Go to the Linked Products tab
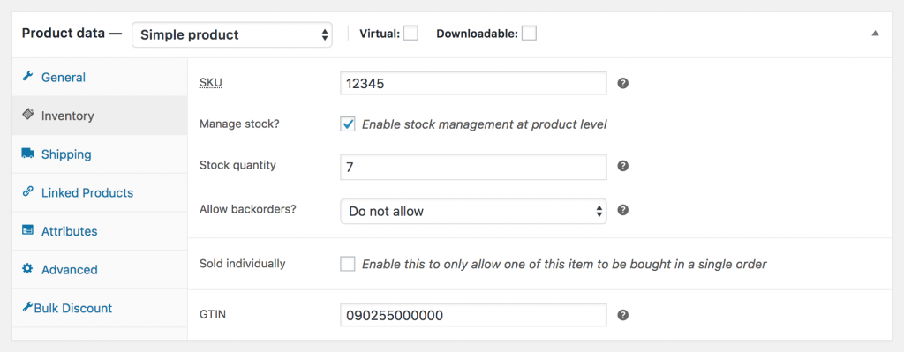904x352 pixels. point(100,193)
